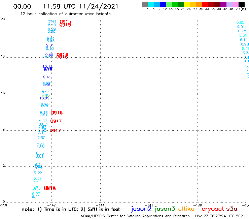The image size is (249, 219).
Task: Click the time range 00:00 – 11:59 UTC
Action: tap(45, 6)
